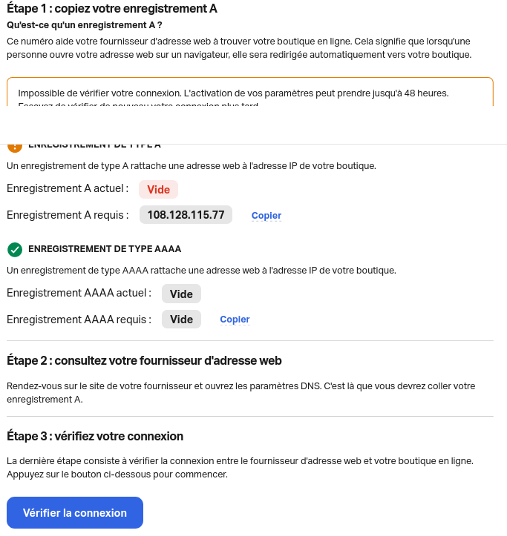Click the Étape 3 vérifiez votre connexion heading
Viewport: 507px width, 536px height.
[95, 436]
